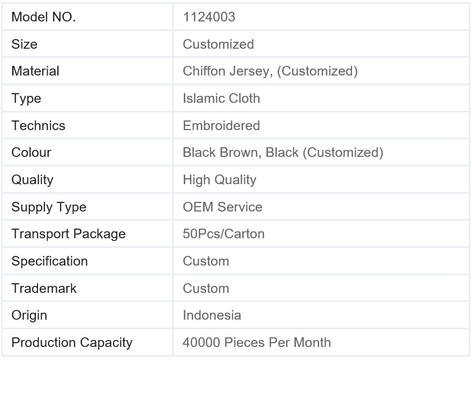Viewport: 472px width, 393px height.
Task: Click the Islamic Cloth type value
Action: pyautogui.click(x=221, y=99)
